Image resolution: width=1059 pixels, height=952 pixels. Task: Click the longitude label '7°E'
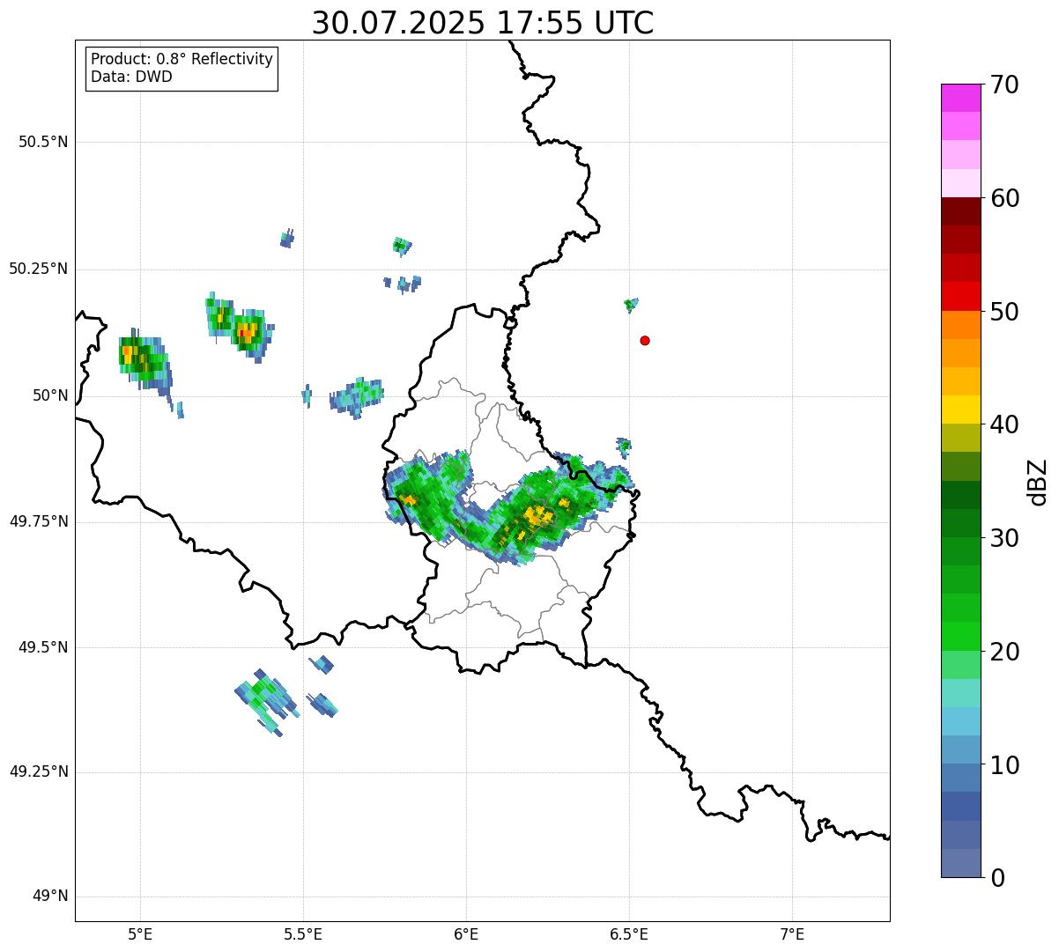click(792, 934)
